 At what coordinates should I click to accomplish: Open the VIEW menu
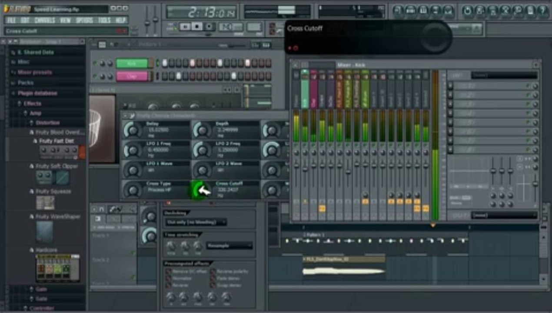tap(65, 20)
